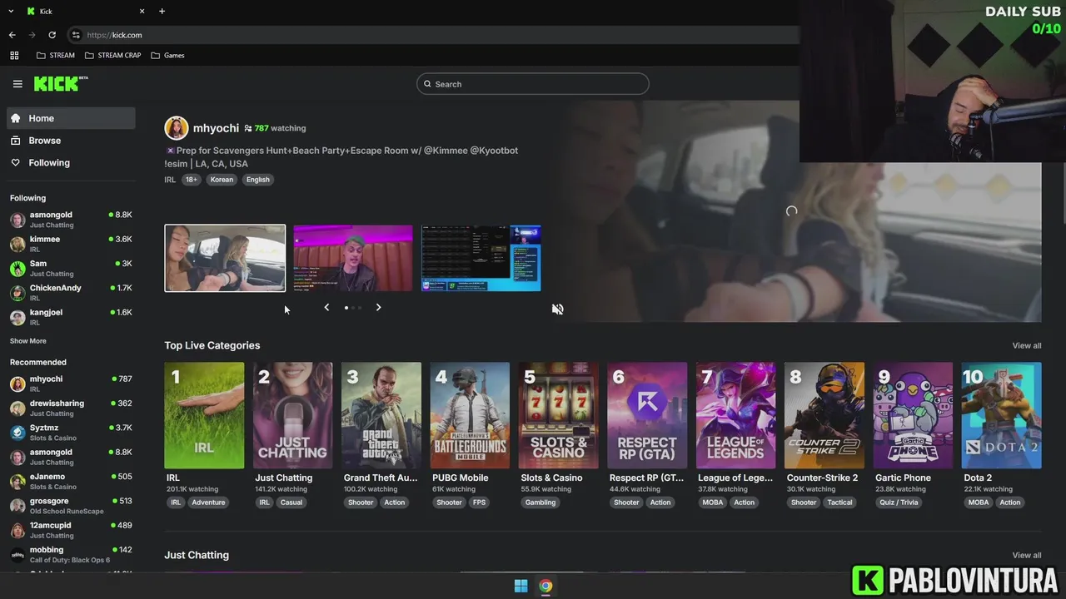Go back with browser back arrow

coord(12,35)
